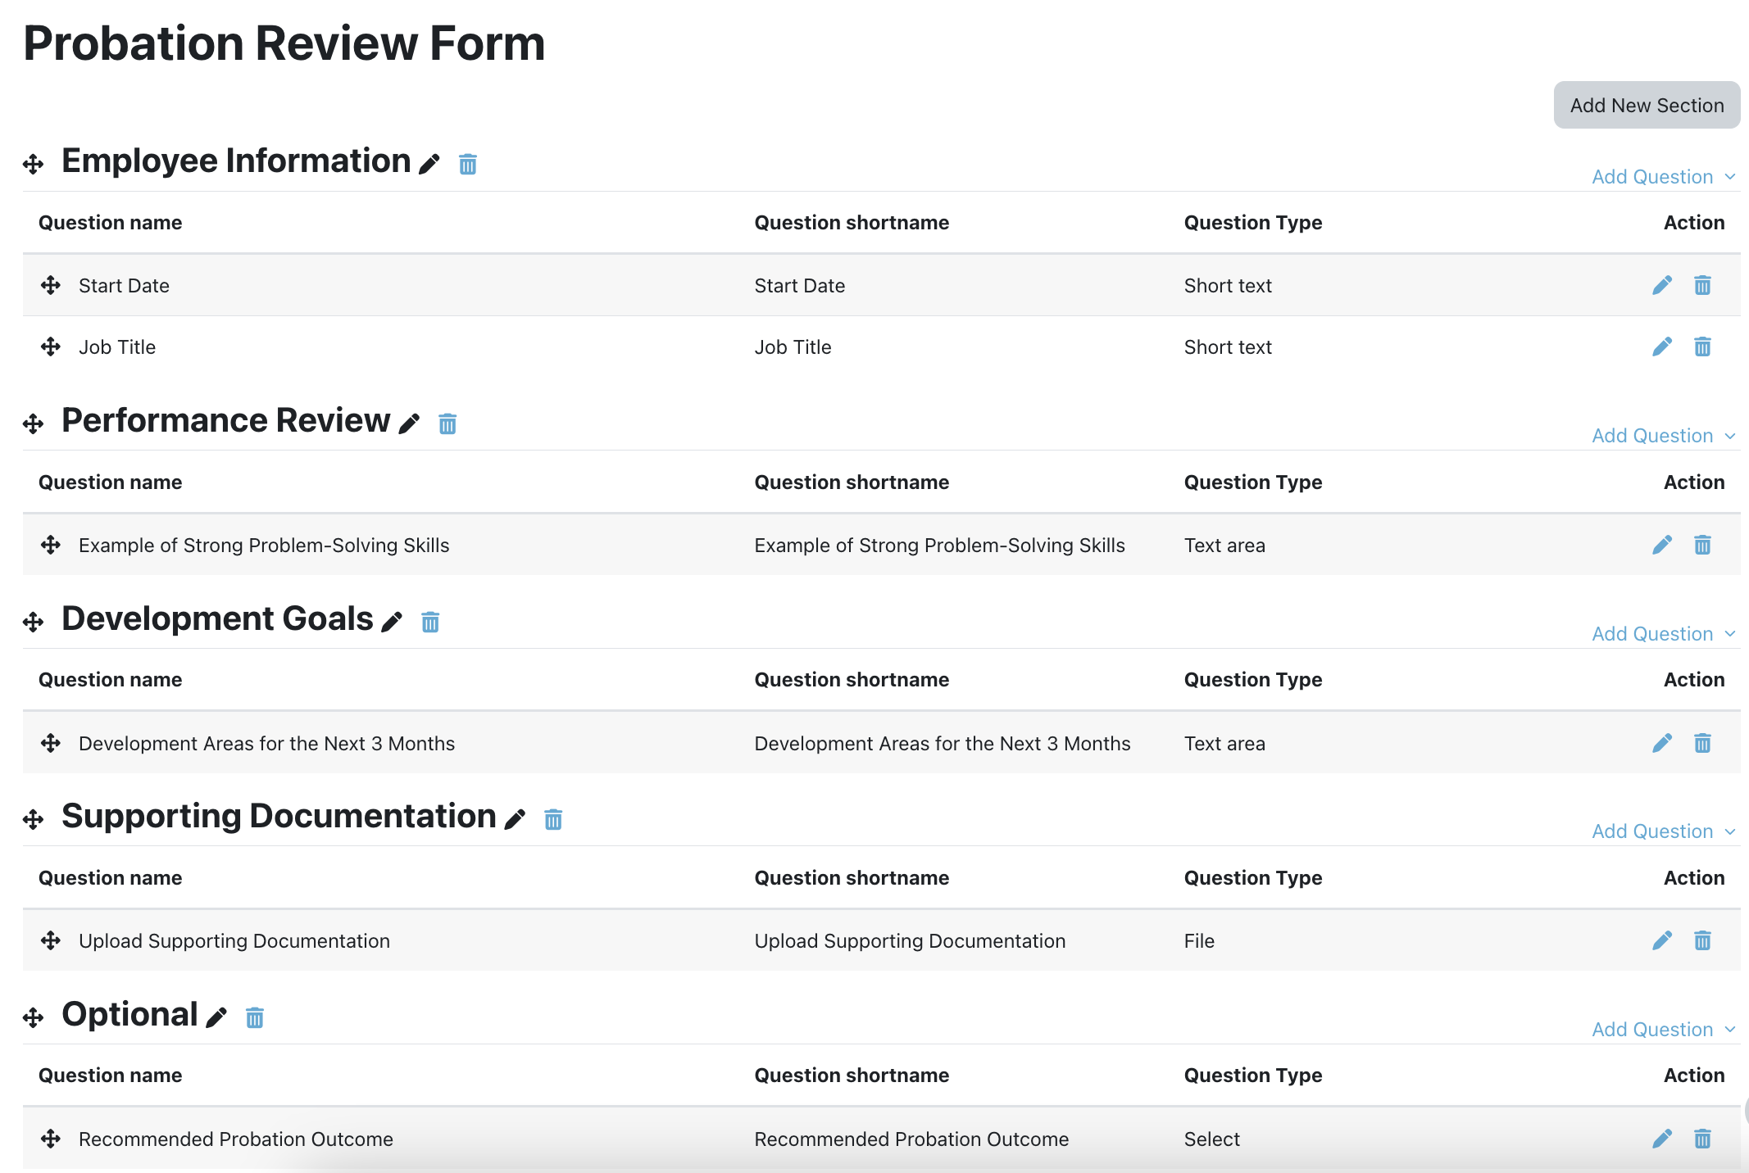Expand Add Question menu for Optional section

[1662, 1030]
